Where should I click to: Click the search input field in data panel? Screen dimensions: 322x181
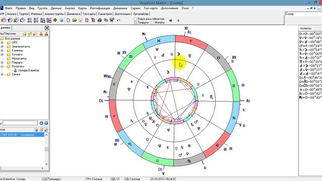click(x=20, y=123)
